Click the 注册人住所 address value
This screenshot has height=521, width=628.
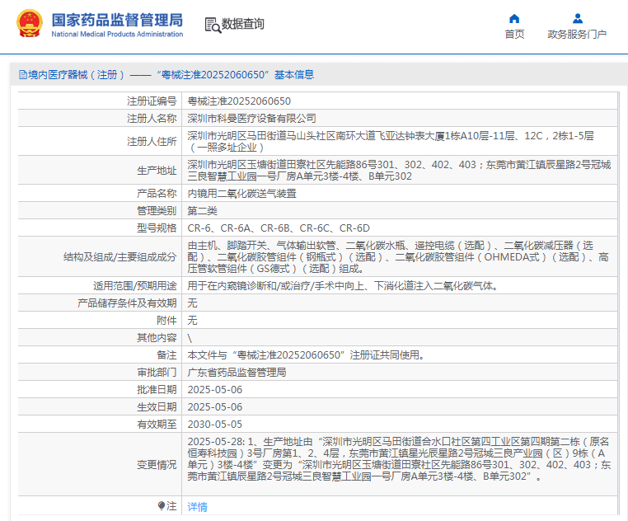[391, 142]
